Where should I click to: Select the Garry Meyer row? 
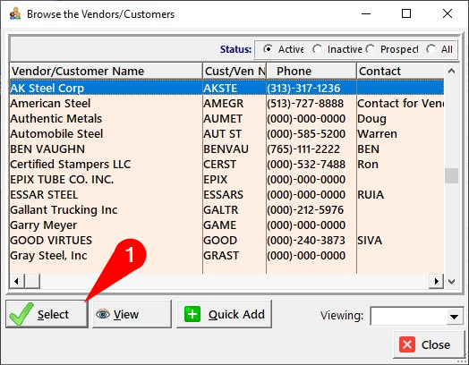point(226,225)
